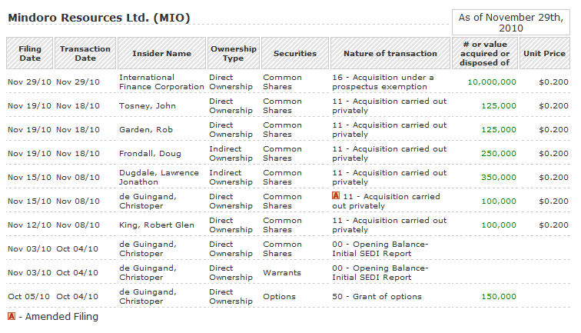
Task: Click the Ownership Type column header
Action: pos(233,53)
